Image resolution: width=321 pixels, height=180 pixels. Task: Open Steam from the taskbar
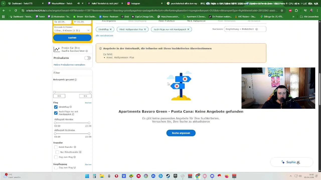pos(168,176)
